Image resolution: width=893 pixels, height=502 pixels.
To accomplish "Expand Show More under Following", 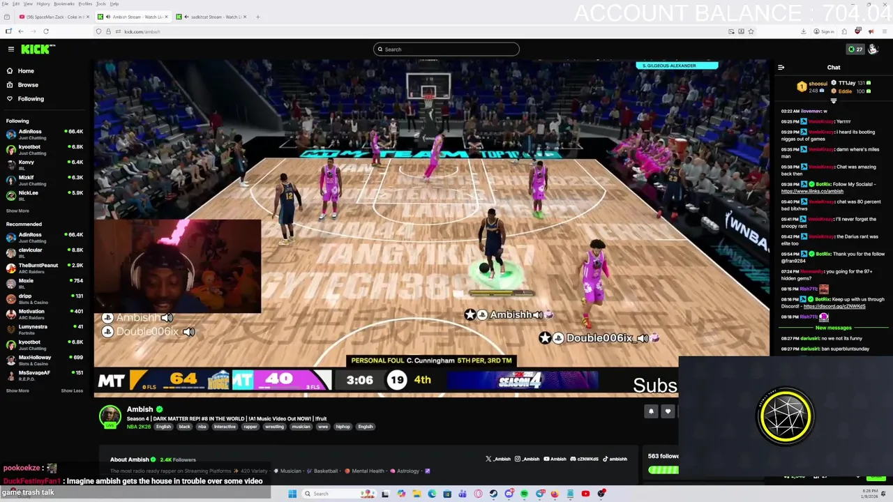I will (17, 211).
